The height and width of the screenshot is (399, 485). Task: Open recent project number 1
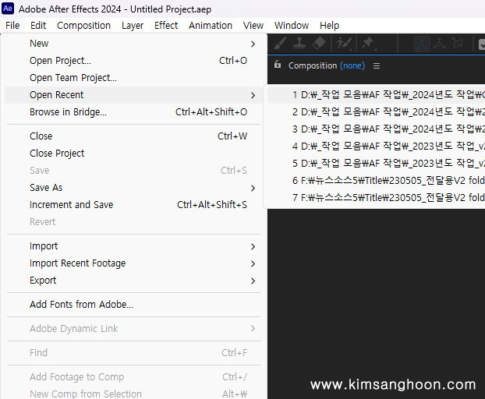tap(376, 95)
